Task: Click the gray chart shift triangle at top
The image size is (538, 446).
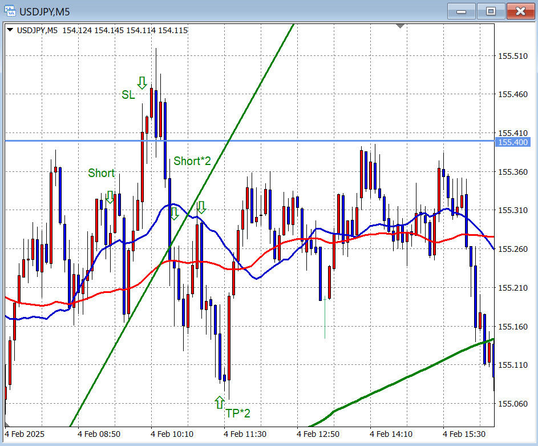Action: (401, 26)
